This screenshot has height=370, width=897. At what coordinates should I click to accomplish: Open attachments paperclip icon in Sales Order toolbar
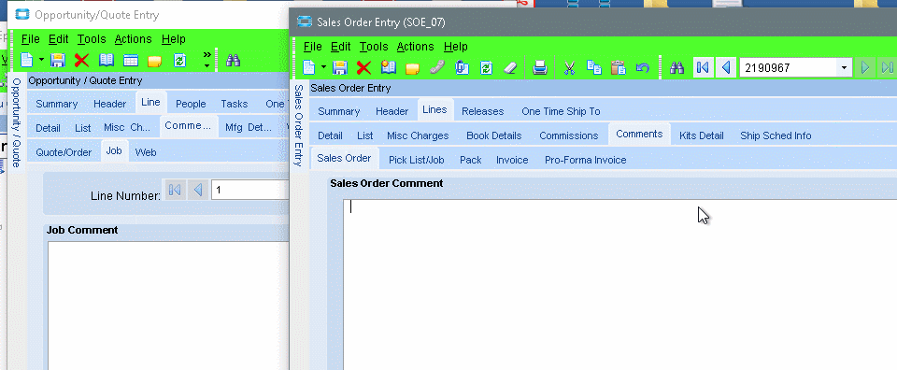[x=462, y=67]
